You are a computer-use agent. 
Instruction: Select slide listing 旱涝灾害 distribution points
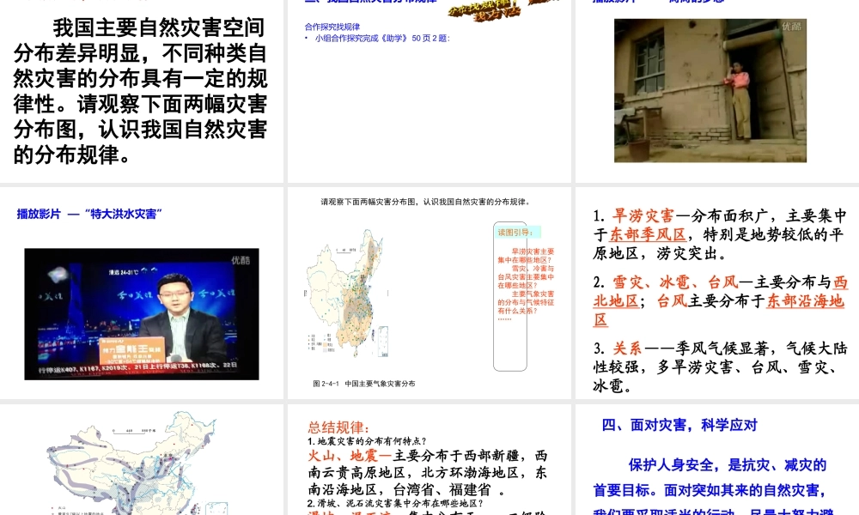click(x=717, y=293)
